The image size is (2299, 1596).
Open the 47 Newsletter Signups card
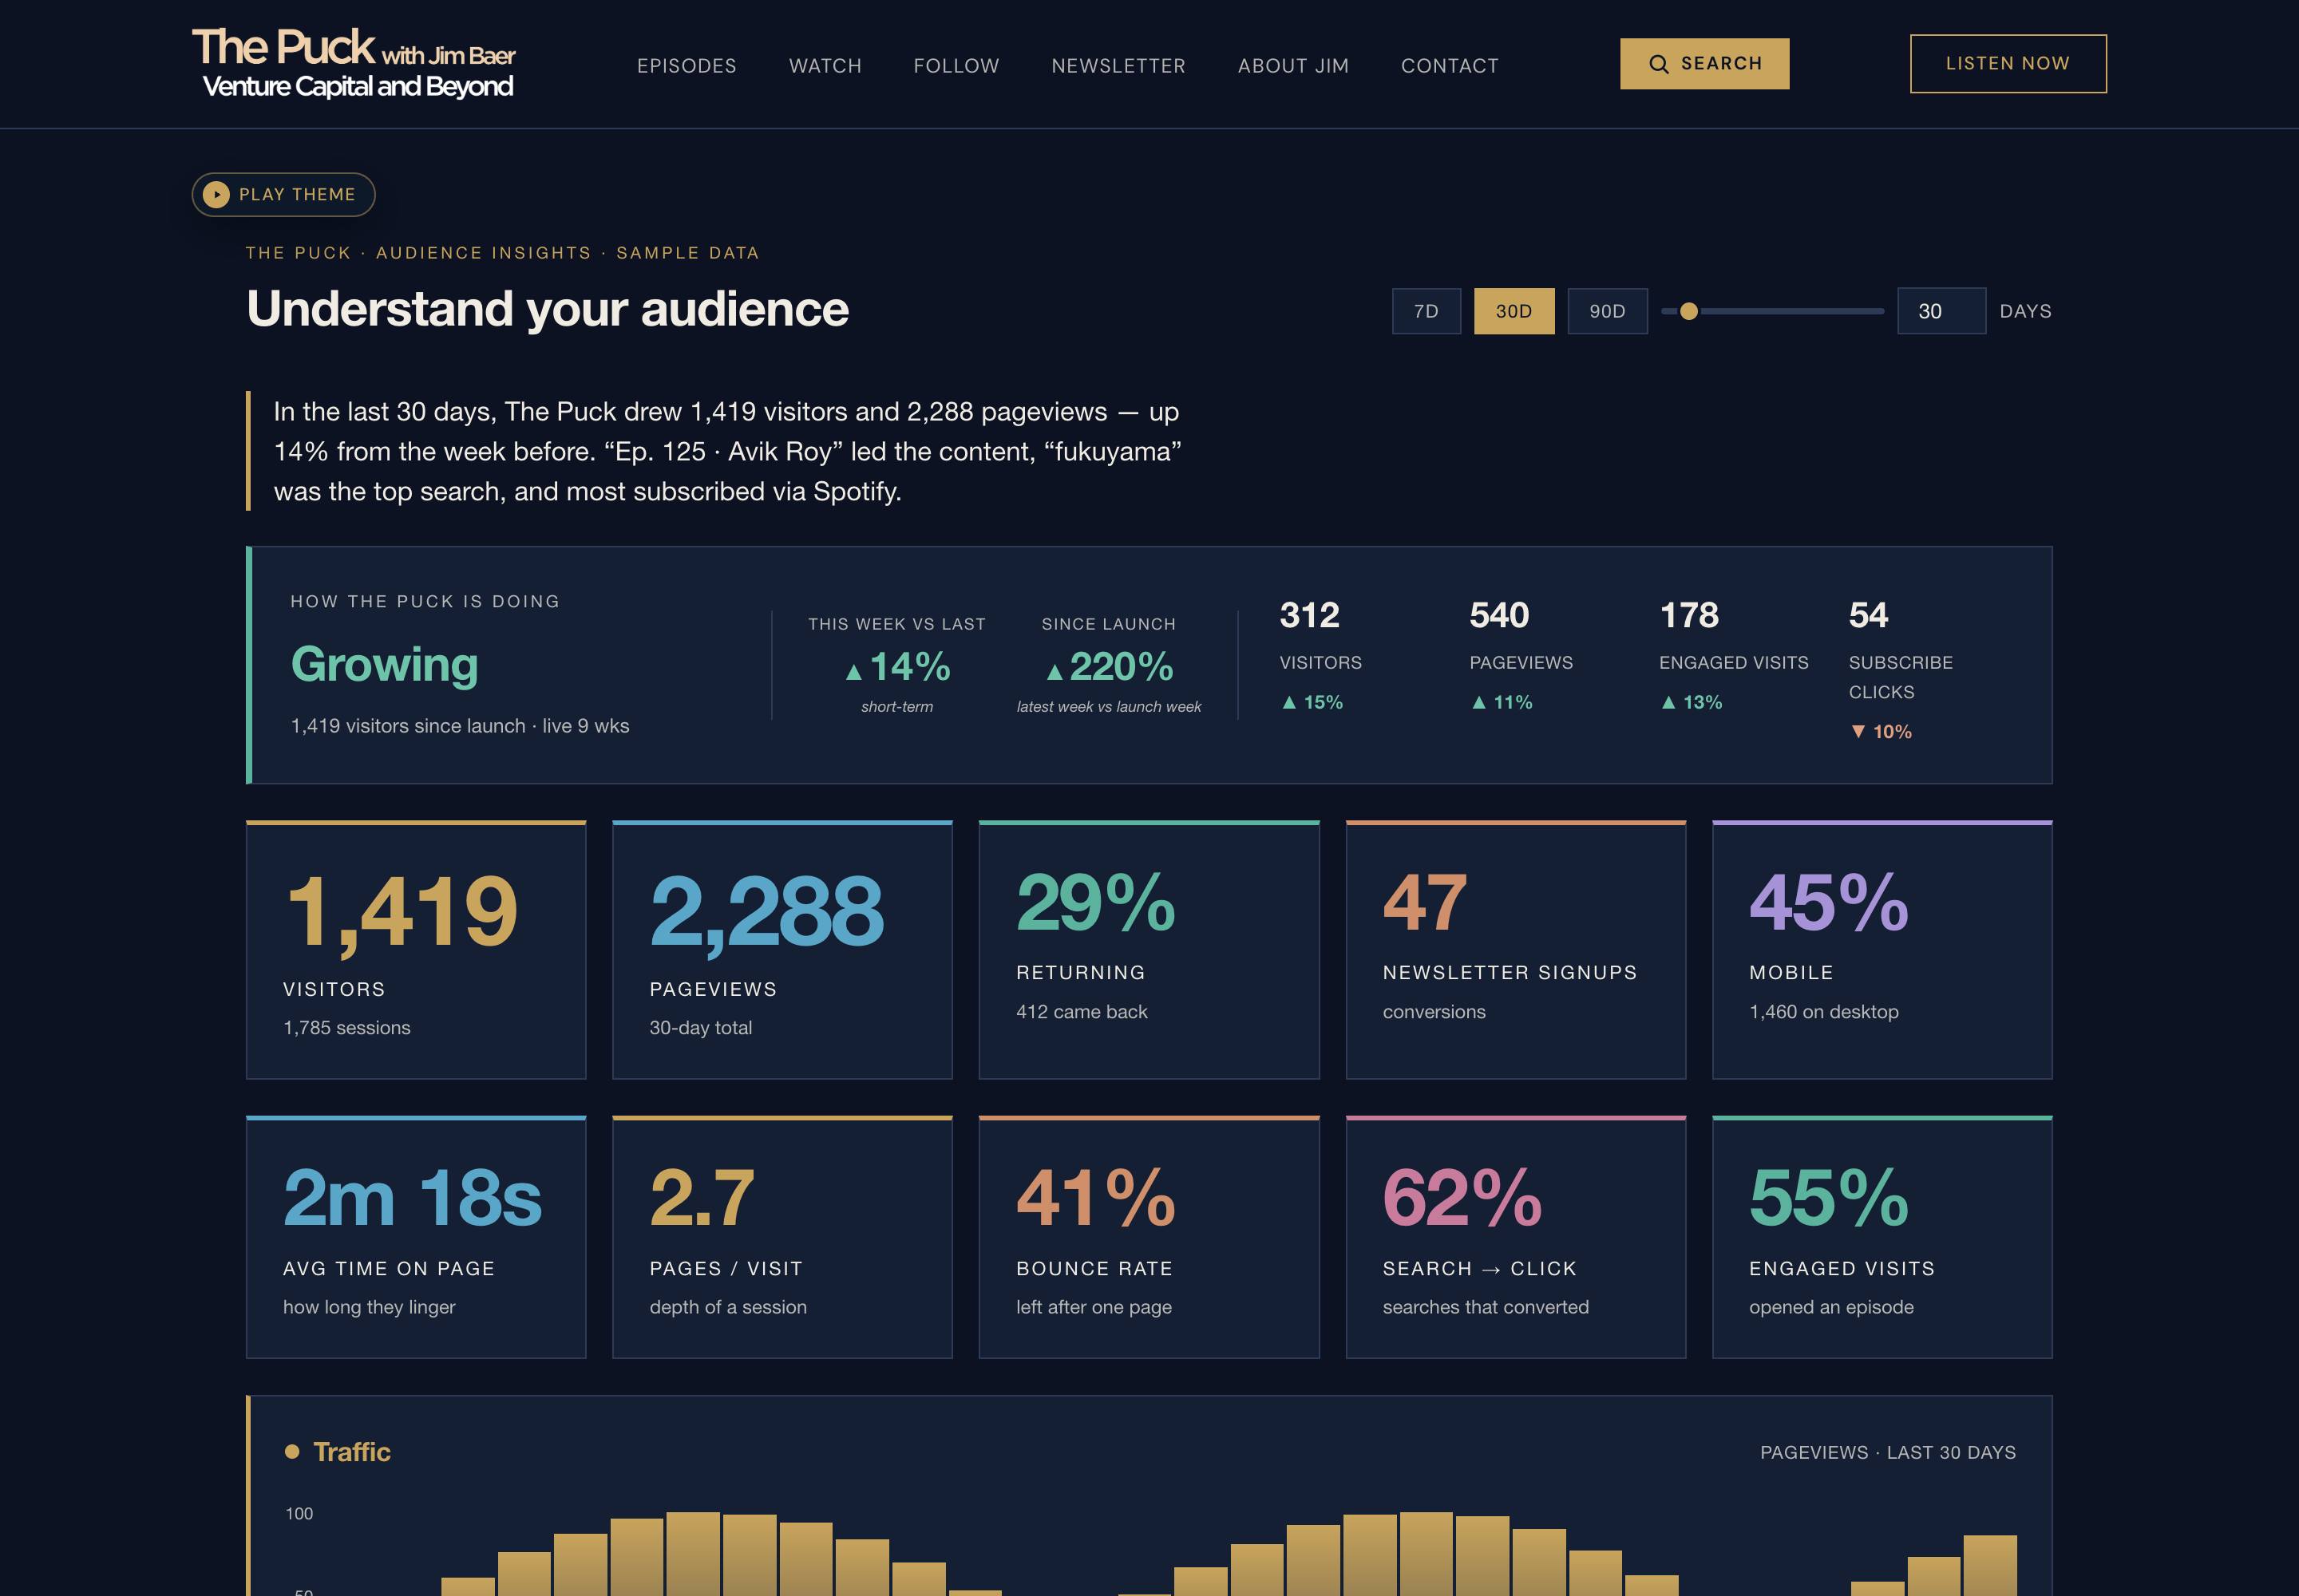tap(1514, 949)
